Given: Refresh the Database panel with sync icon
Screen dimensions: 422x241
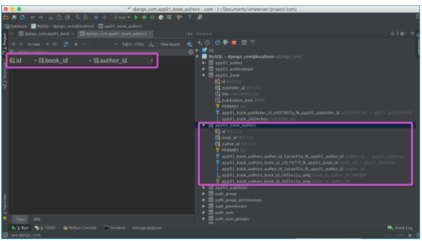Looking at the screenshot, I should [217, 43].
